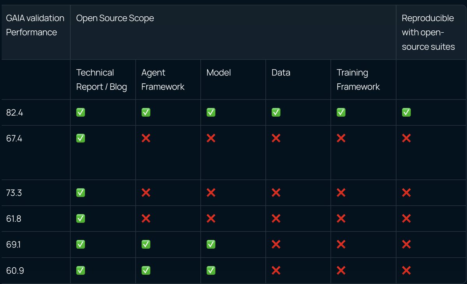Image resolution: width=467 pixels, height=284 pixels.
Task: Click the Agent Framework checkmark in the 82.4 row
Action: point(146,112)
